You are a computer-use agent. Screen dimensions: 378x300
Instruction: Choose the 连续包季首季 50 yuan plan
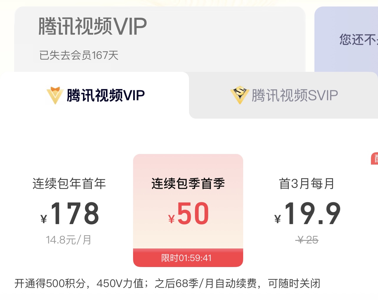tap(188, 211)
